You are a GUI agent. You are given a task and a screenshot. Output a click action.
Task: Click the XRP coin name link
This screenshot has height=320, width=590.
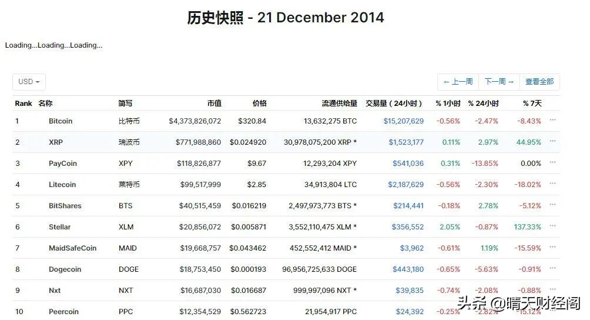pyautogui.click(x=56, y=142)
